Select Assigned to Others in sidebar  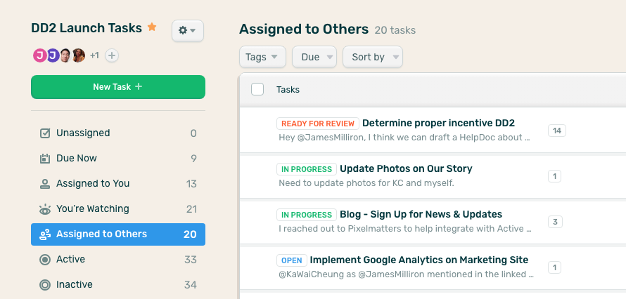tap(118, 234)
